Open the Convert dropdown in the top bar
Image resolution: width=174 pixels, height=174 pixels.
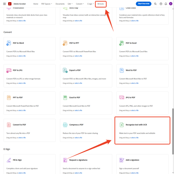[80, 4]
